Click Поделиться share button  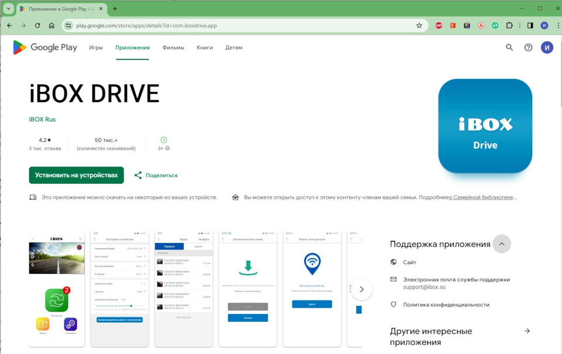[156, 175]
